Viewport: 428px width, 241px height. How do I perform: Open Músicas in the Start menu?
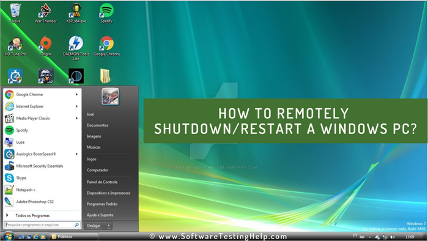(x=94, y=147)
